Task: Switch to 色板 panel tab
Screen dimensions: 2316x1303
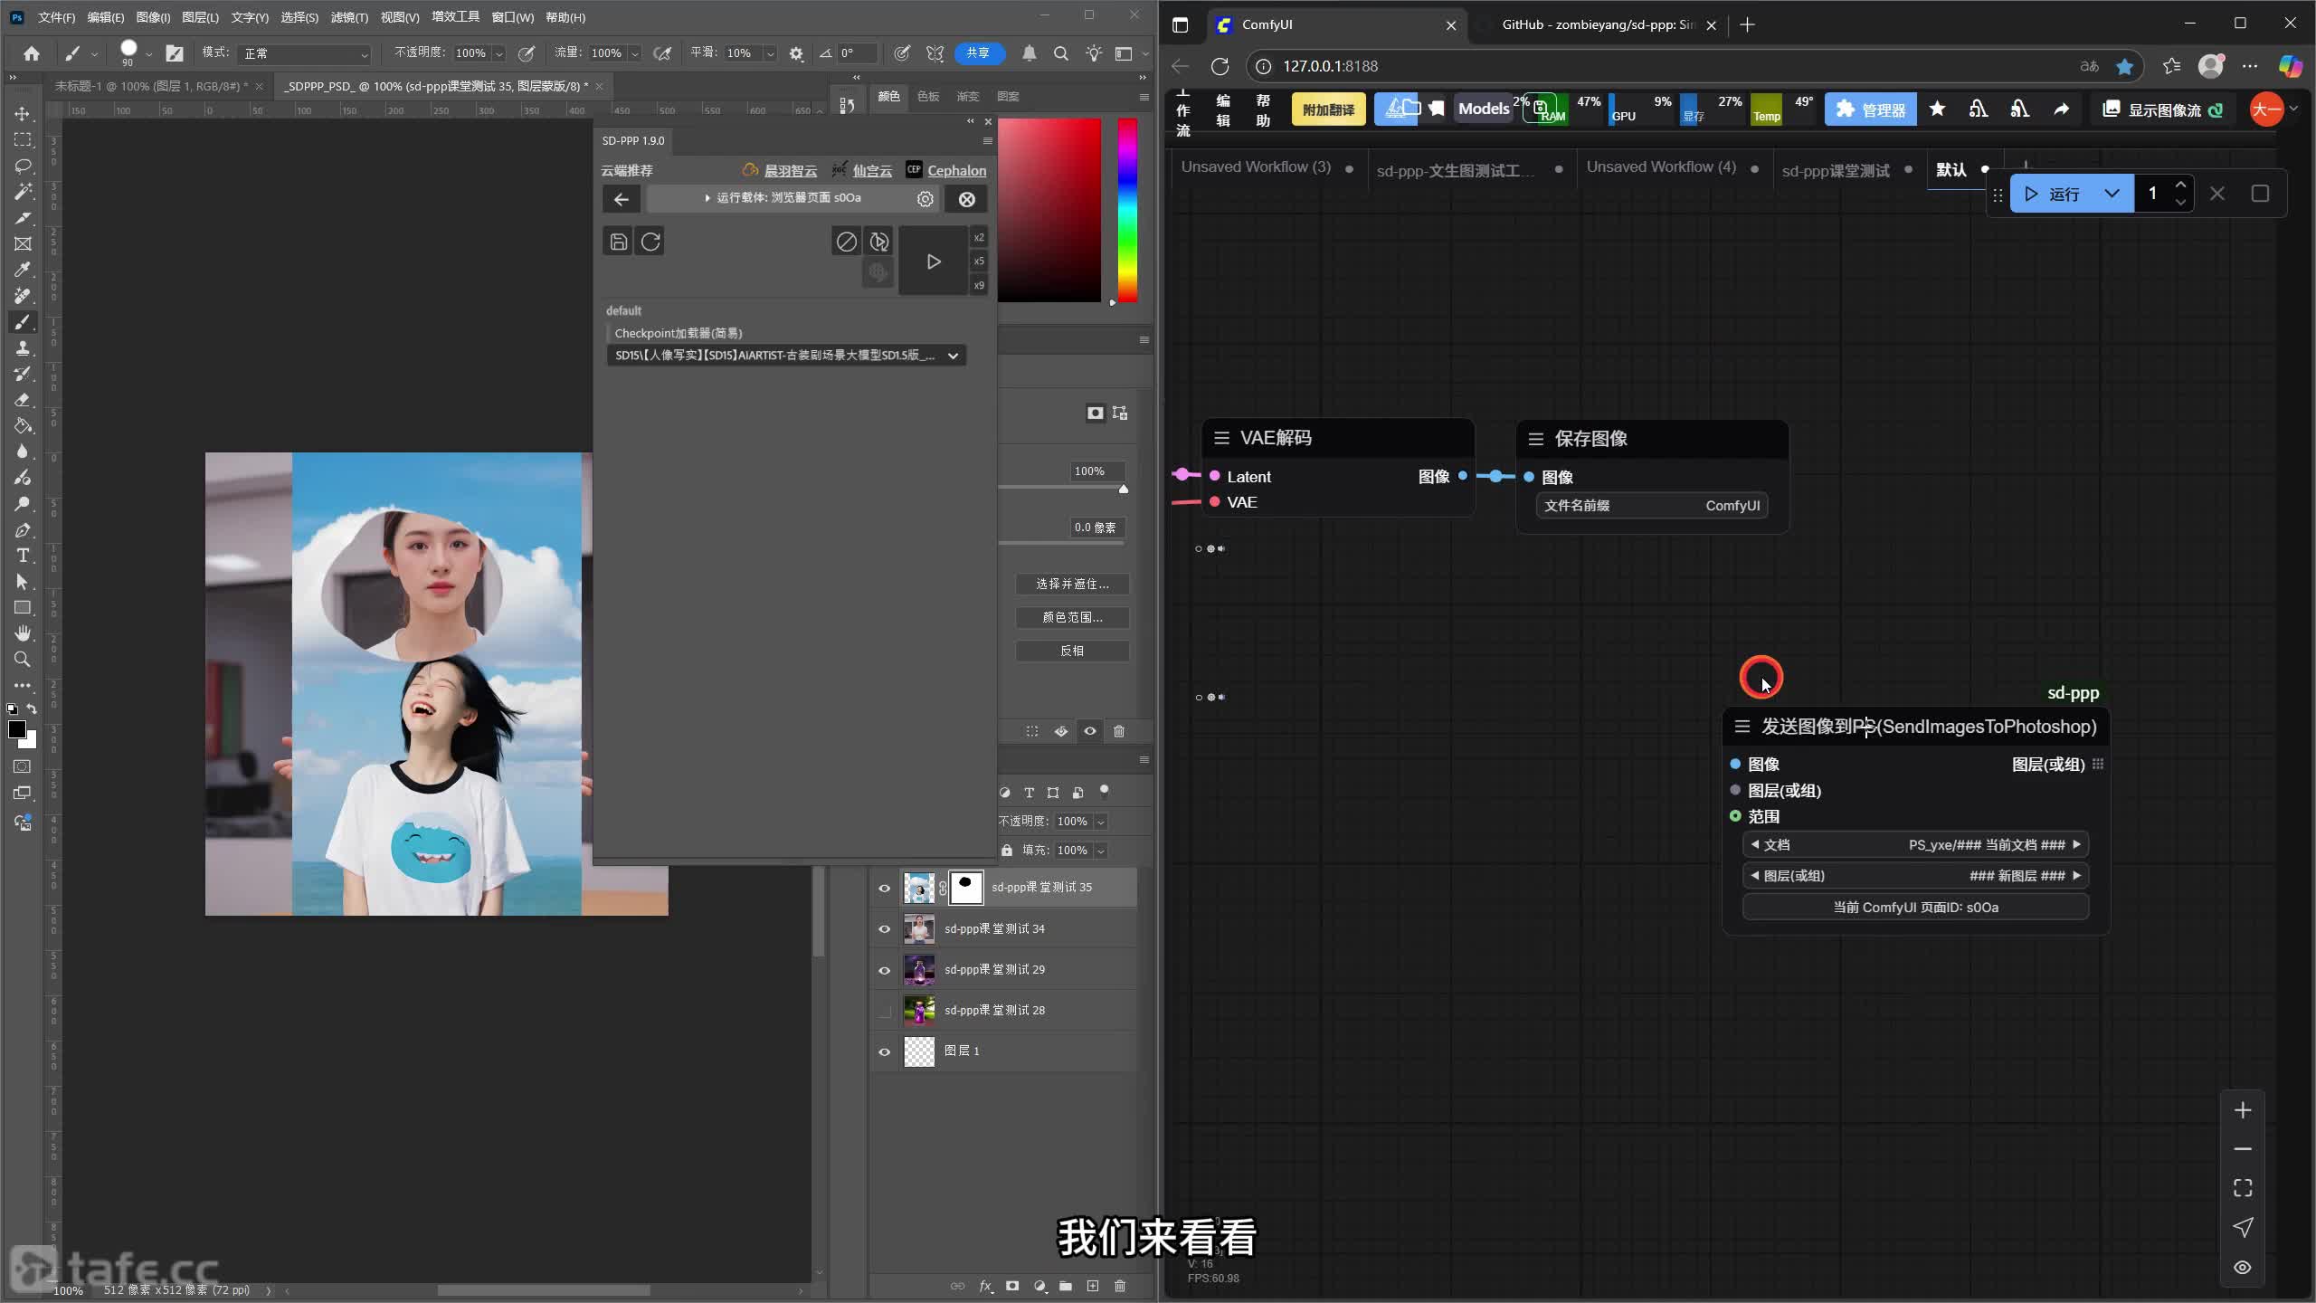Action: (928, 96)
